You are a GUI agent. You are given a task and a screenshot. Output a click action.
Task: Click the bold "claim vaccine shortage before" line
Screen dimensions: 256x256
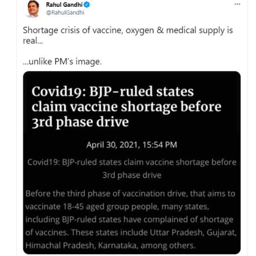126,107
